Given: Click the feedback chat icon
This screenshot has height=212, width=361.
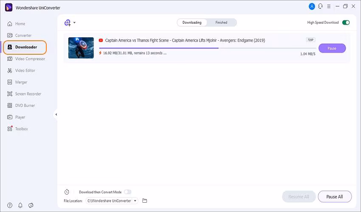Looking at the screenshot, I should (31, 205).
